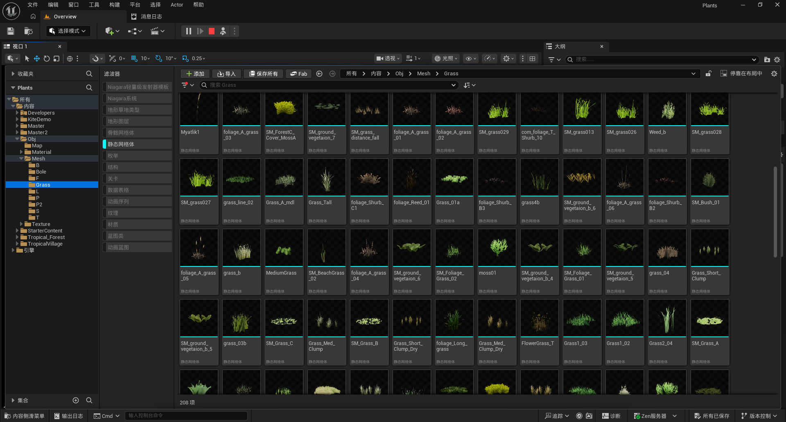Enable the 静态网格体 filter
Image resolution: width=786 pixels, height=422 pixels.
point(138,144)
